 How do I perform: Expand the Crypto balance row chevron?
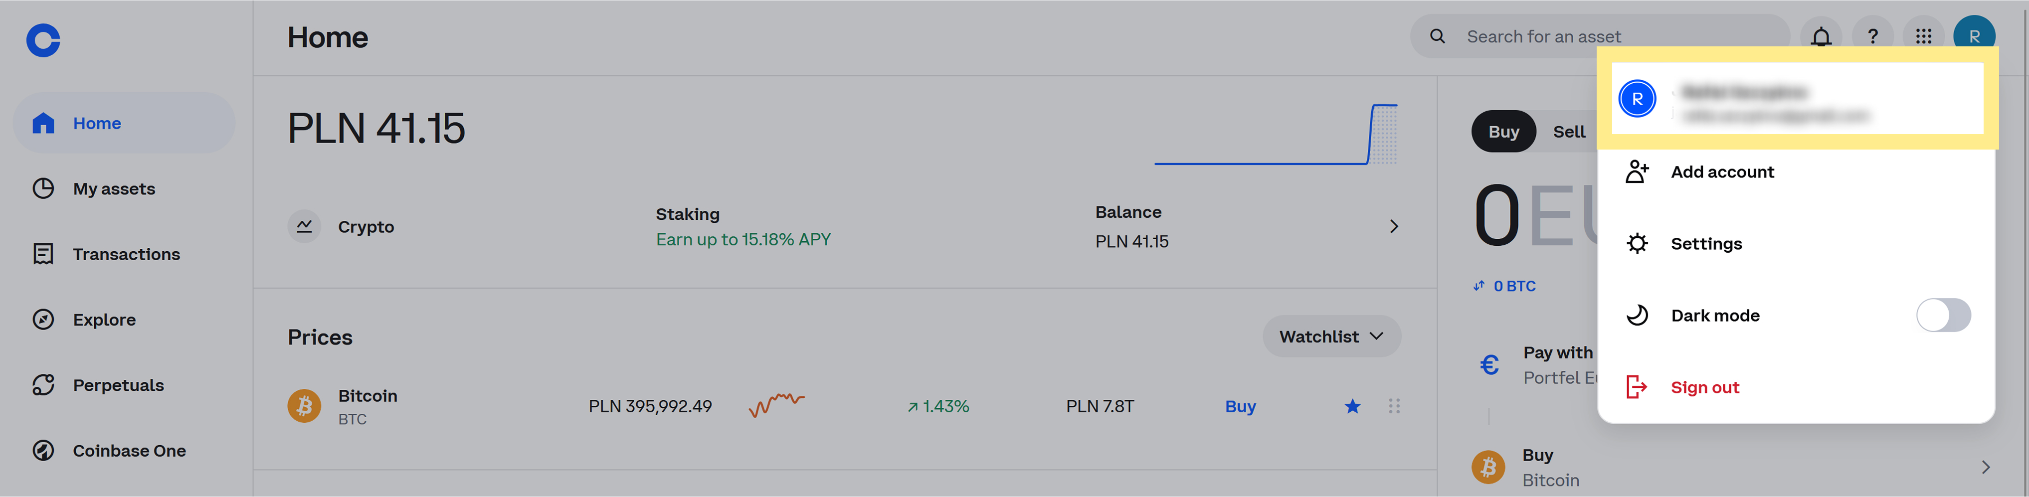point(1393,227)
